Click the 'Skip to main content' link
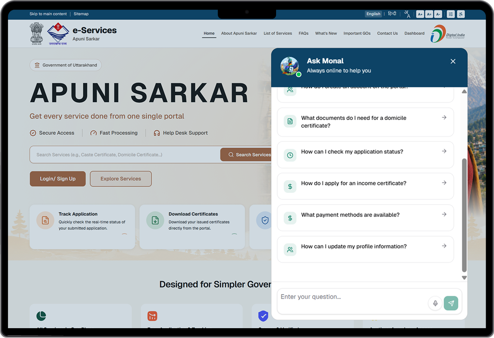 coord(48,14)
